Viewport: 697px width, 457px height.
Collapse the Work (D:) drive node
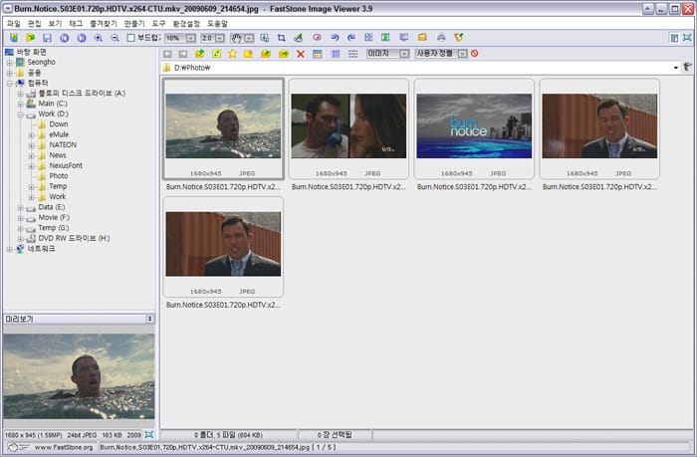click(20, 114)
